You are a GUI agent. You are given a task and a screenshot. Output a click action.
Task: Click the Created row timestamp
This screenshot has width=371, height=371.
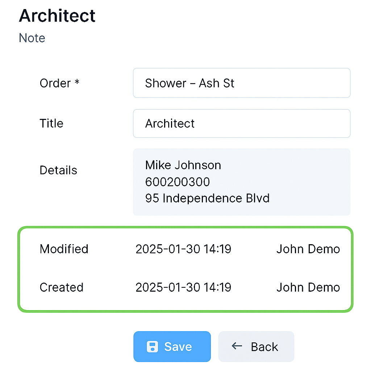click(x=183, y=287)
